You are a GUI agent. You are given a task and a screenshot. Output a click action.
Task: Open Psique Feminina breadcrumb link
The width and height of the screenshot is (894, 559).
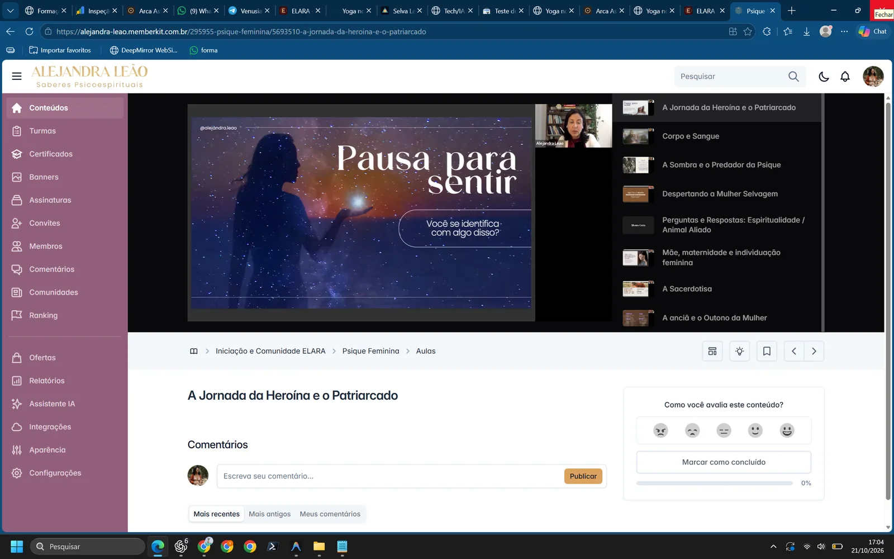pos(371,351)
